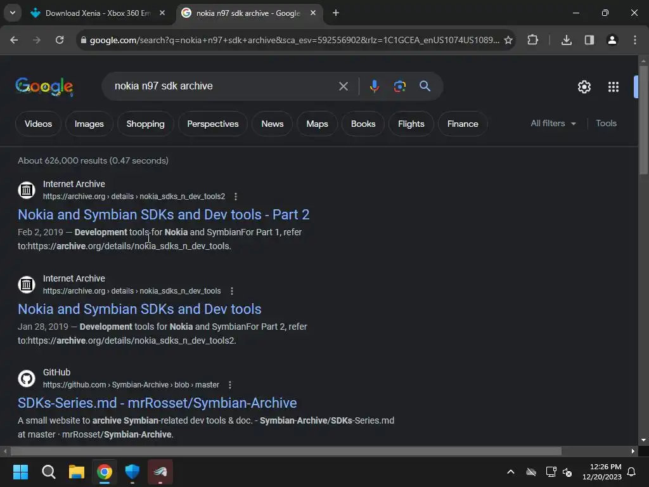The image size is (649, 487).
Task: Select the Books filter
Action: 363,124
